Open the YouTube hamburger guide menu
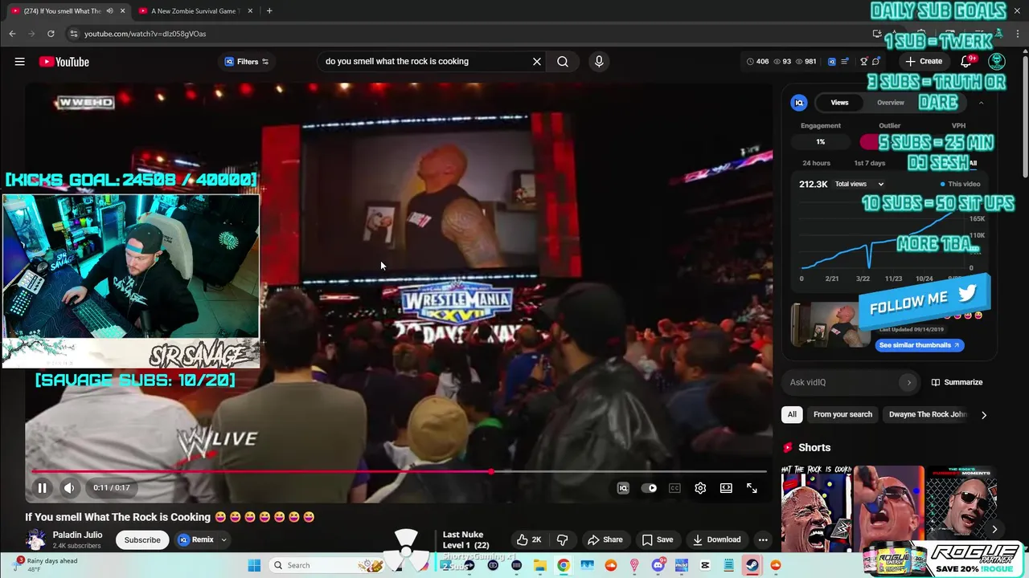Image resolution: width=1029 pixels, height=578 pixels. click(19, 62)
